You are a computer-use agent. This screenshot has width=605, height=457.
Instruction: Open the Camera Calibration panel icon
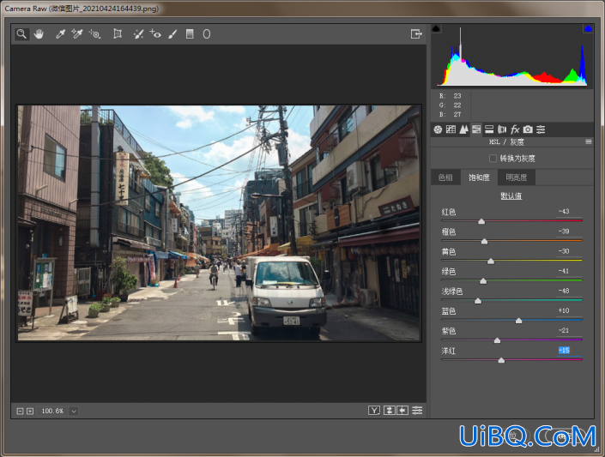(x=528, y=129)
